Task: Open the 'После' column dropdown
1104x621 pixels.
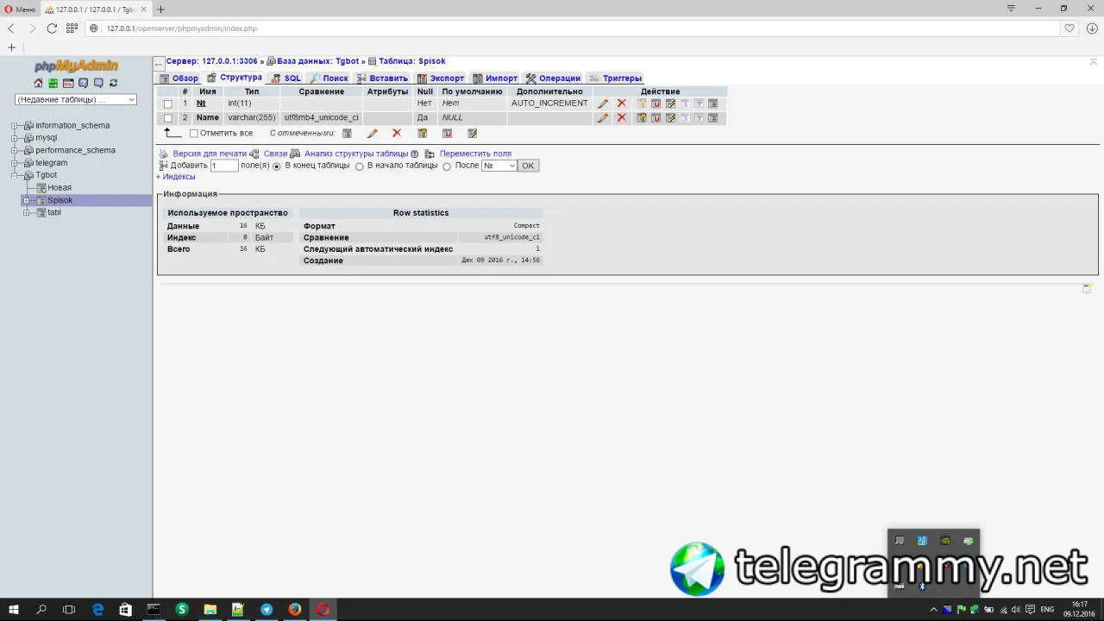Action: [499, 166]
